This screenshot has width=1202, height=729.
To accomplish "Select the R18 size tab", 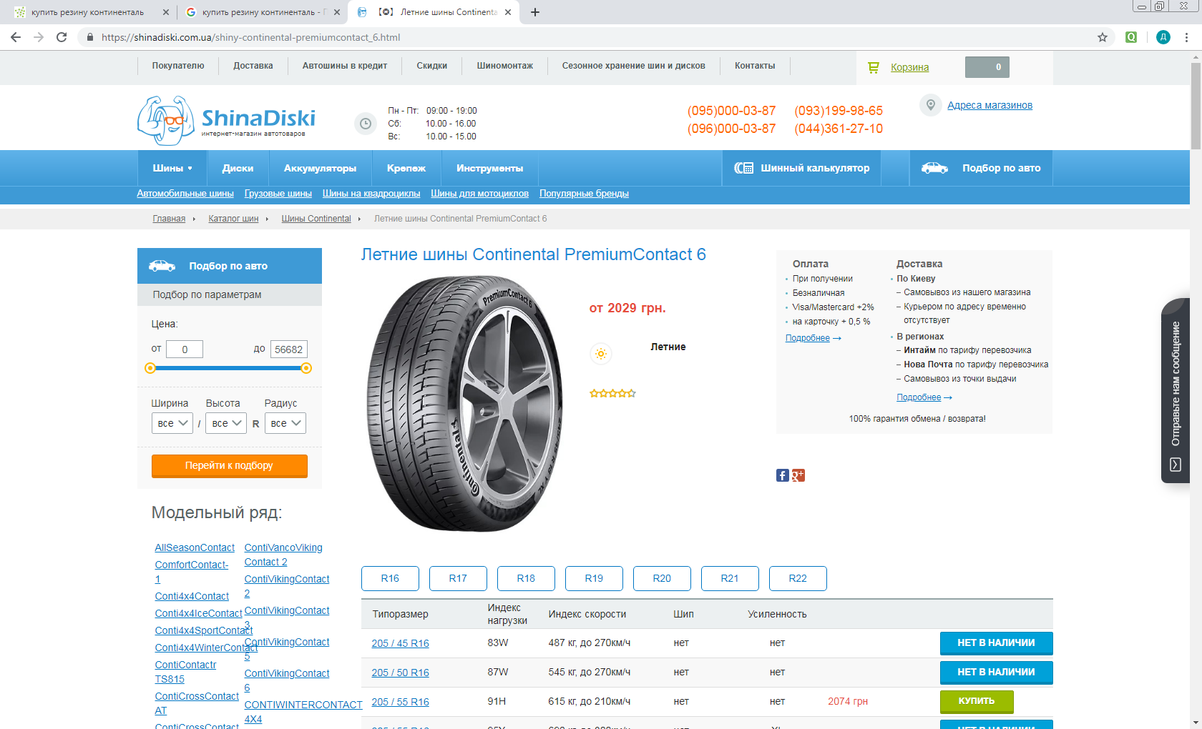I will 526,578.
